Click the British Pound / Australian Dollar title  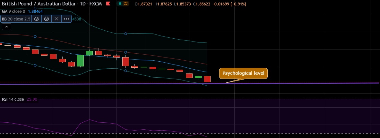pyautogui.click(x=39, y=4)
